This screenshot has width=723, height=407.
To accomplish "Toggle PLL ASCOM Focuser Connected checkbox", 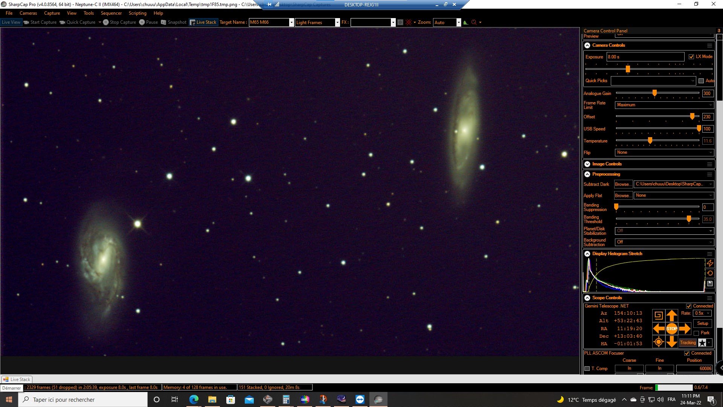I will (687, 353).
